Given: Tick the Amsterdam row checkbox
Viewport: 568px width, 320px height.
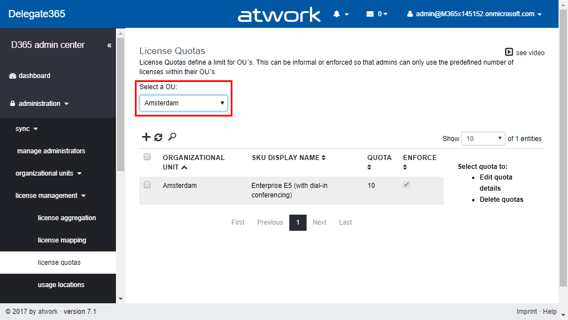Looking at the screenshot, I should click(147, 185).
